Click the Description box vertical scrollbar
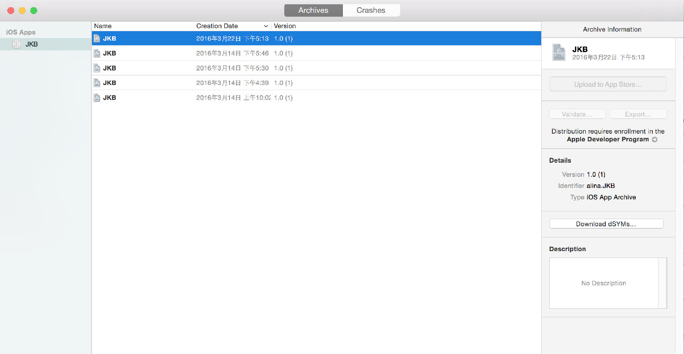This screenshot has height=354, width=684. pyautogui.click(x=662, y=283)
